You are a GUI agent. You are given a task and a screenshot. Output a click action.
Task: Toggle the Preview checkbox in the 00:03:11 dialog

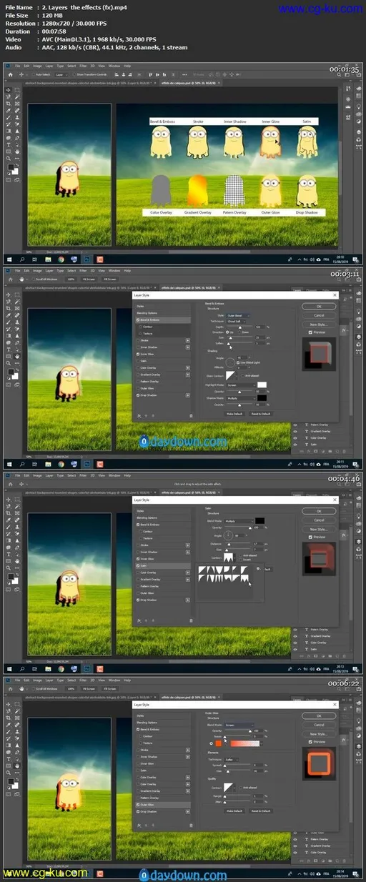(x=311, y=332)
